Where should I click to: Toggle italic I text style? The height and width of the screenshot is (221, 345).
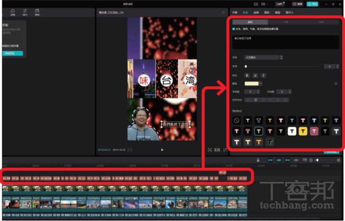click(x=264, y=75)
